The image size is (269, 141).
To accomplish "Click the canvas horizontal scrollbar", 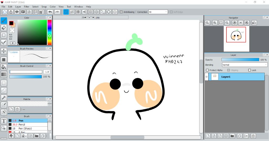I will (x=128, y=138).
